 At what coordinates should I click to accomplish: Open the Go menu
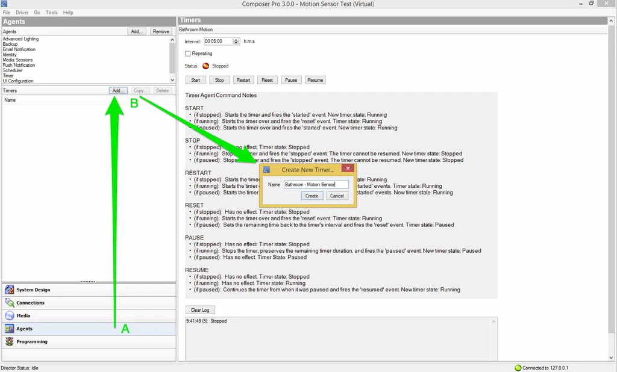pyautogui.click(x=37, y=12)
